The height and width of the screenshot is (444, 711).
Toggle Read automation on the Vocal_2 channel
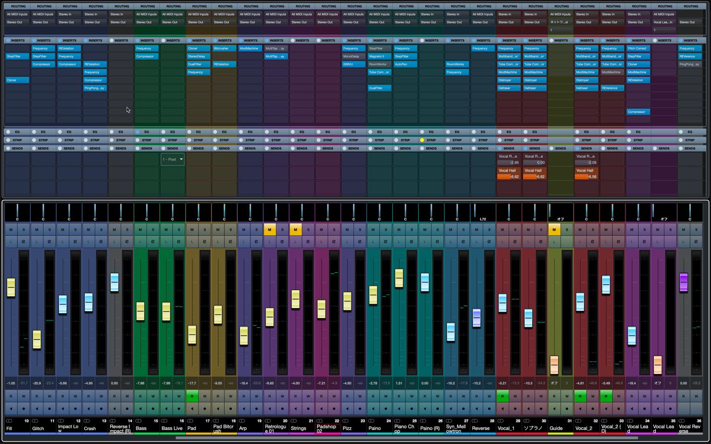coord(580,396)
